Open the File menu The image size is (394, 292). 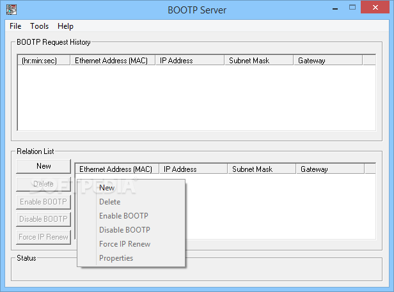point(15,26)
